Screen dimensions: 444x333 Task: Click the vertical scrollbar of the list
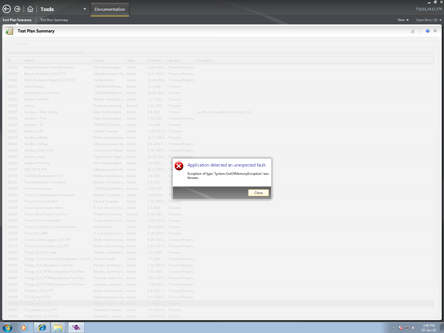(x=436, y=182)
